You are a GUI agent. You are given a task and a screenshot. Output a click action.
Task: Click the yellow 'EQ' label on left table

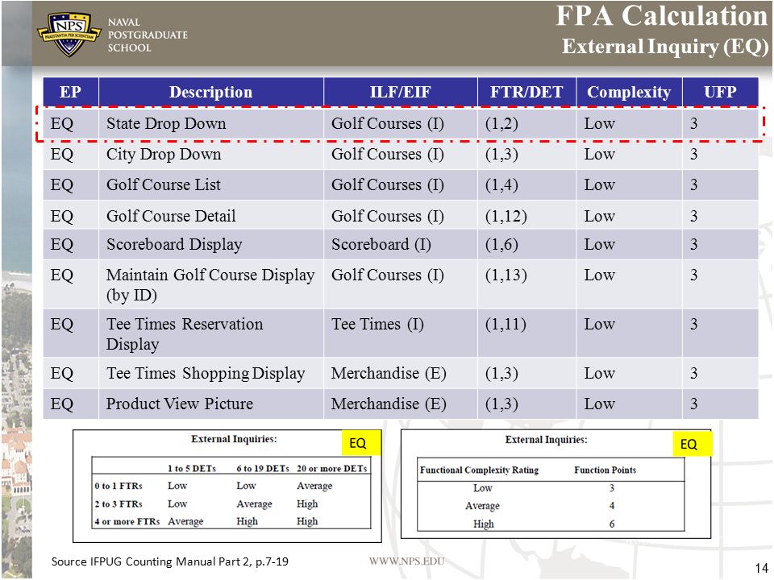click(x=361, y=442)
